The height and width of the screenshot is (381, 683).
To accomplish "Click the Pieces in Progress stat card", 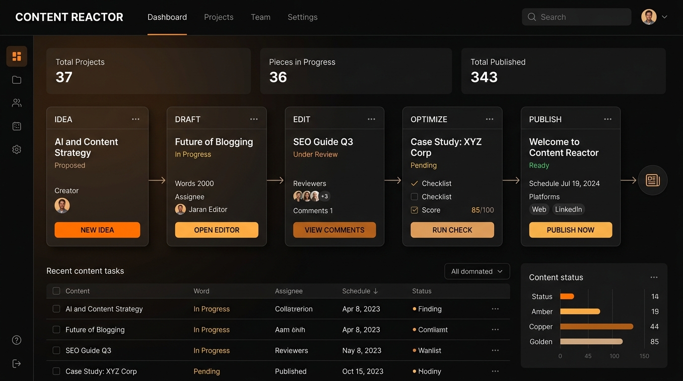I will [x=356, y=71].
